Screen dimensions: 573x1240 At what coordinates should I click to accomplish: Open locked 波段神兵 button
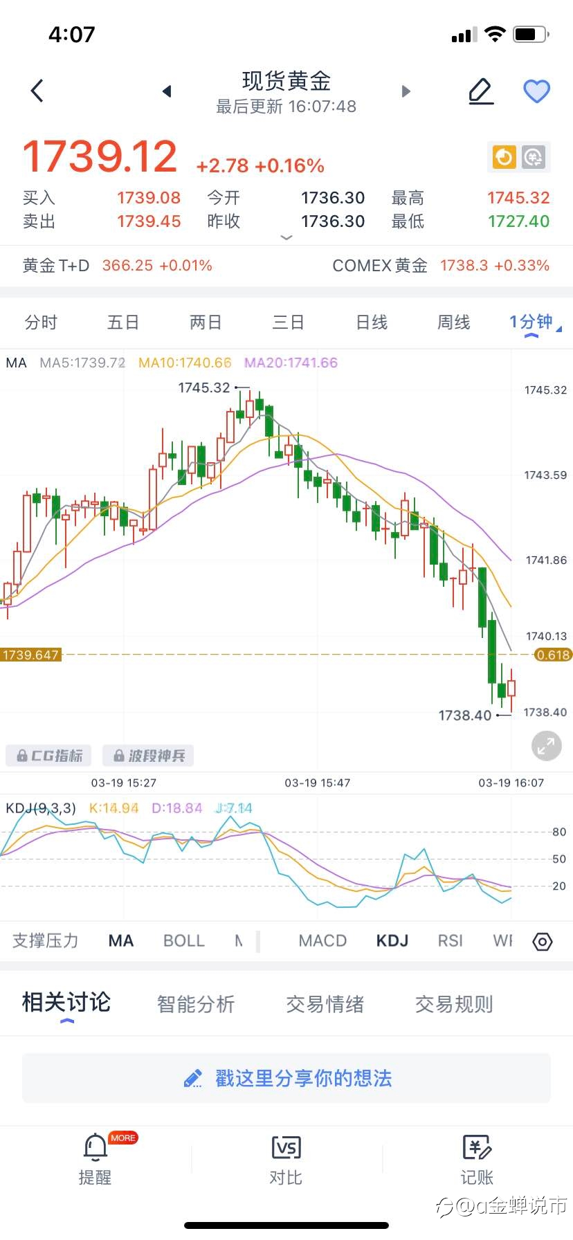[x=148, y=756]
